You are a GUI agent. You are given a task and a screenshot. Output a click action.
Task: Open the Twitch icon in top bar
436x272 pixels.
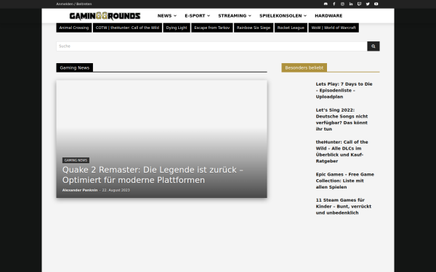tap(359, 4)
